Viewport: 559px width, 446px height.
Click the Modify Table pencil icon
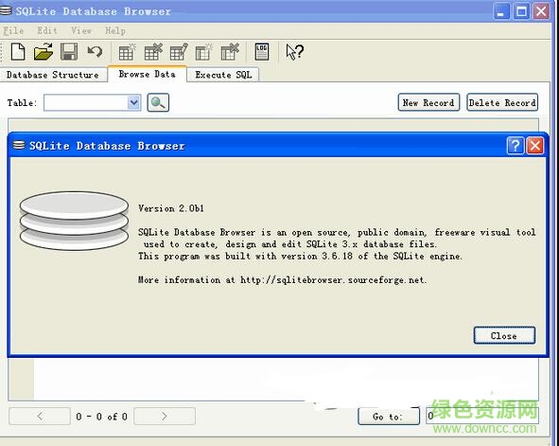click(x=179, y=52)
